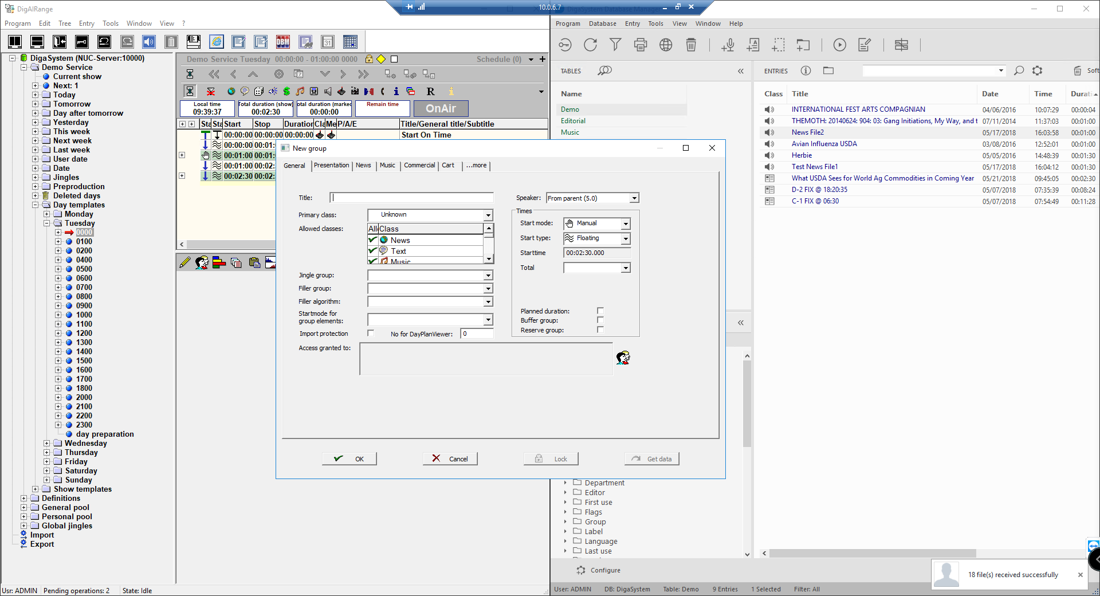Open the Database menu
Screen dimensions: 1100x596
[x=602, y=23]
